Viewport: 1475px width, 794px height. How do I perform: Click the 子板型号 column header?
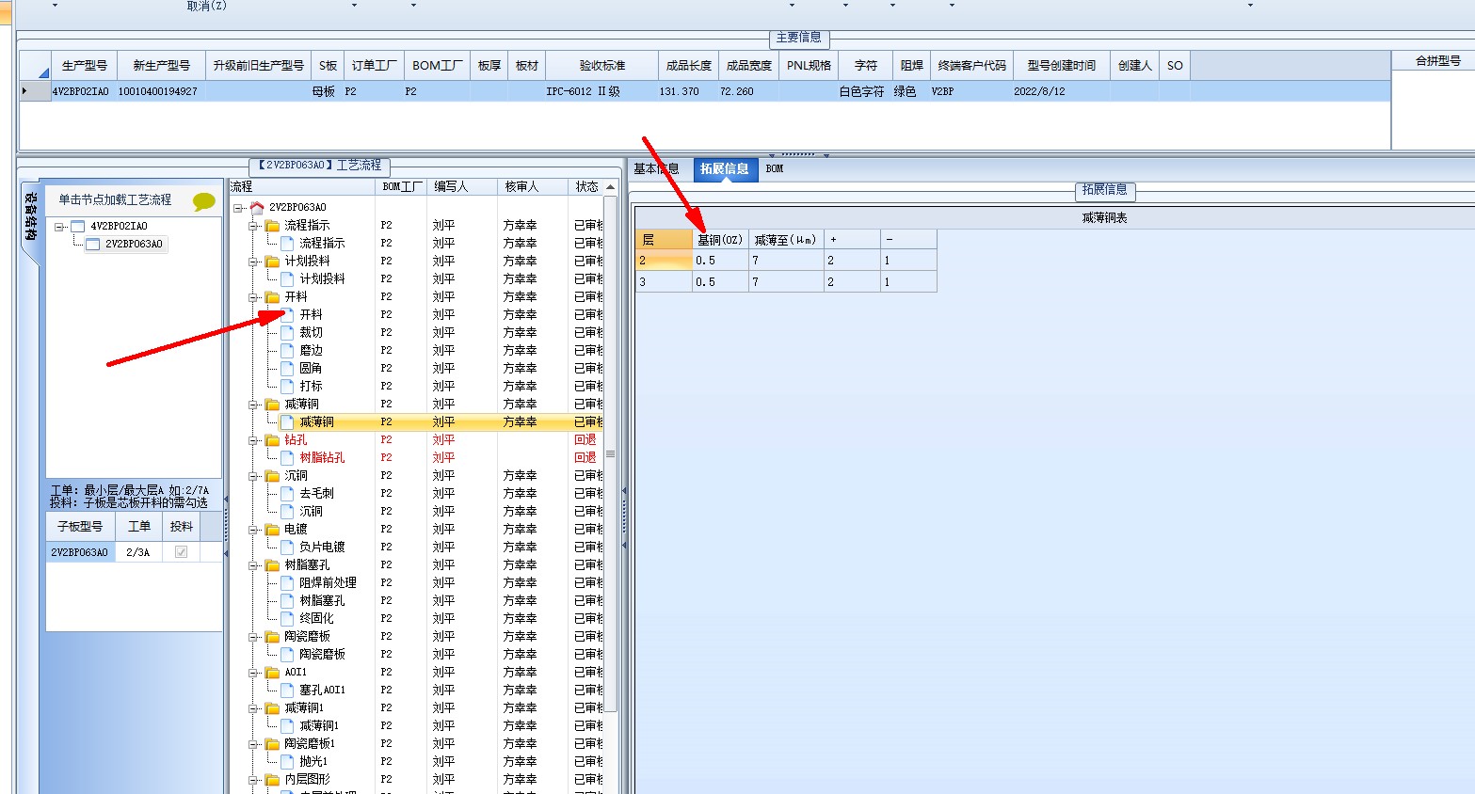80,526
